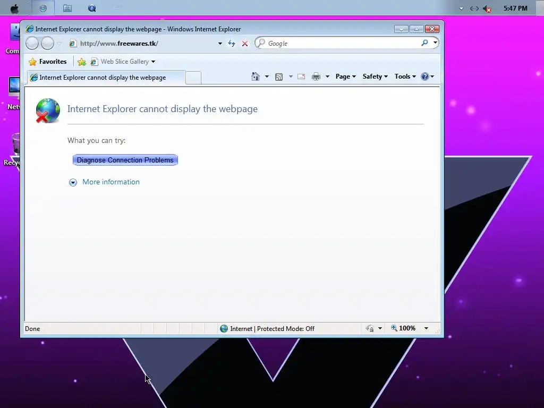
Task: Expand the Feeds dropdown arrow
Action: pyautogui.click(x=291, y=76)
